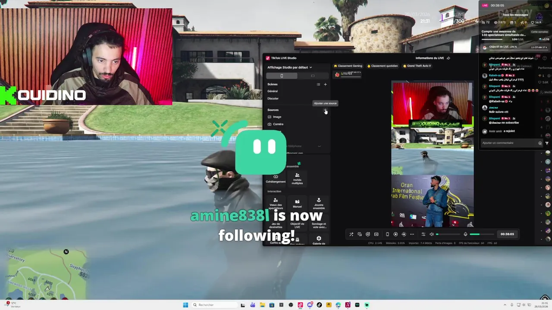This screenshot has height=310, width=552.
Task: Open Windows Start menu
Action: point(185,305)
